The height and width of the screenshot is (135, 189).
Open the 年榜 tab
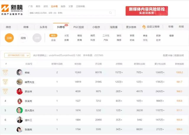click(x=171, y=27)
